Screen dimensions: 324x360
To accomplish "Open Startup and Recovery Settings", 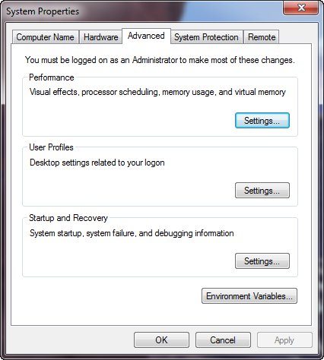I will (x=262, y=261).
